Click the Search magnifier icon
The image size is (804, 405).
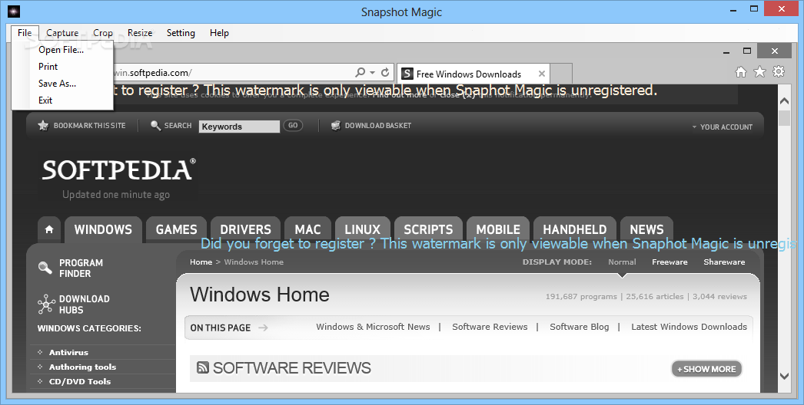pos(156,126)
